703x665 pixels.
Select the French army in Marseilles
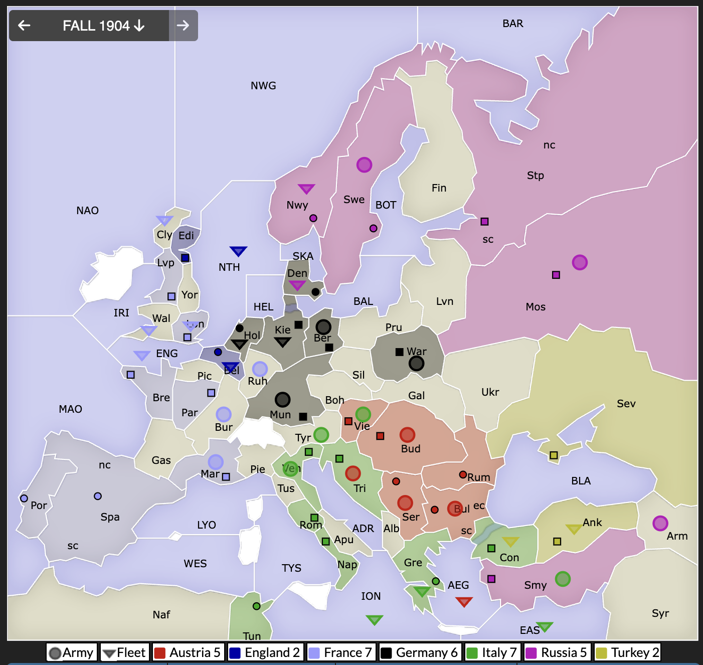click(216, 462)
